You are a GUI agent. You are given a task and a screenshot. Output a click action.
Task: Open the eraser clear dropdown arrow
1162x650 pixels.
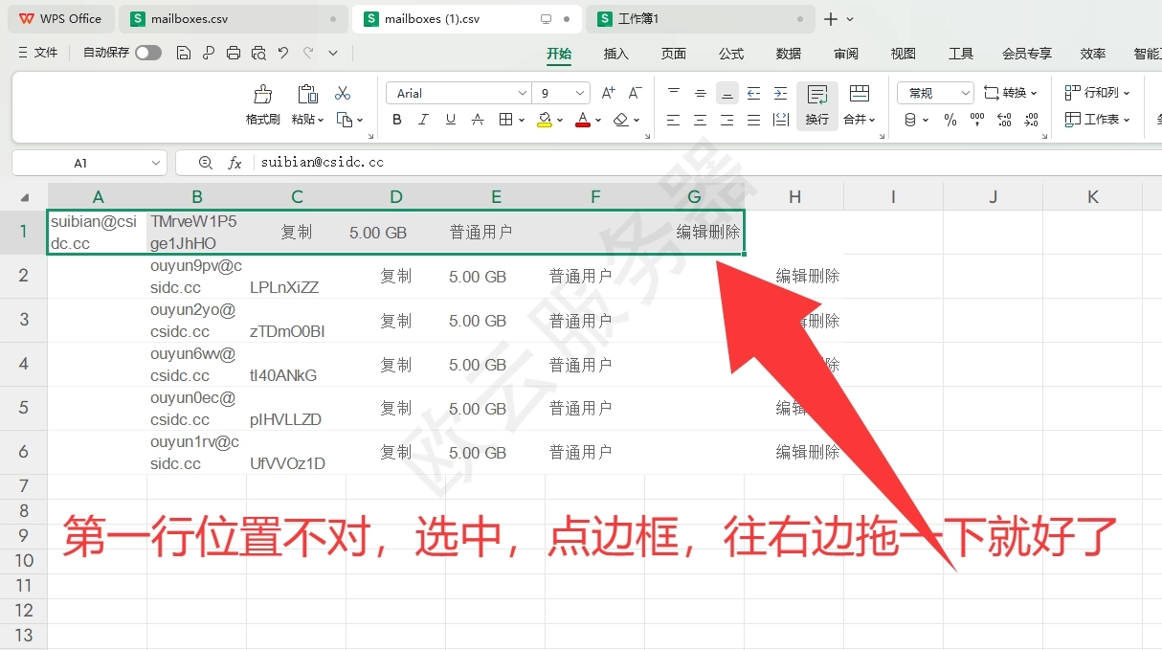point(637,120)
